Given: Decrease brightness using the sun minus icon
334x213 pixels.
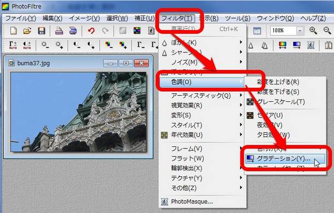Looking at the screenshot, I should tap(45, 45).
